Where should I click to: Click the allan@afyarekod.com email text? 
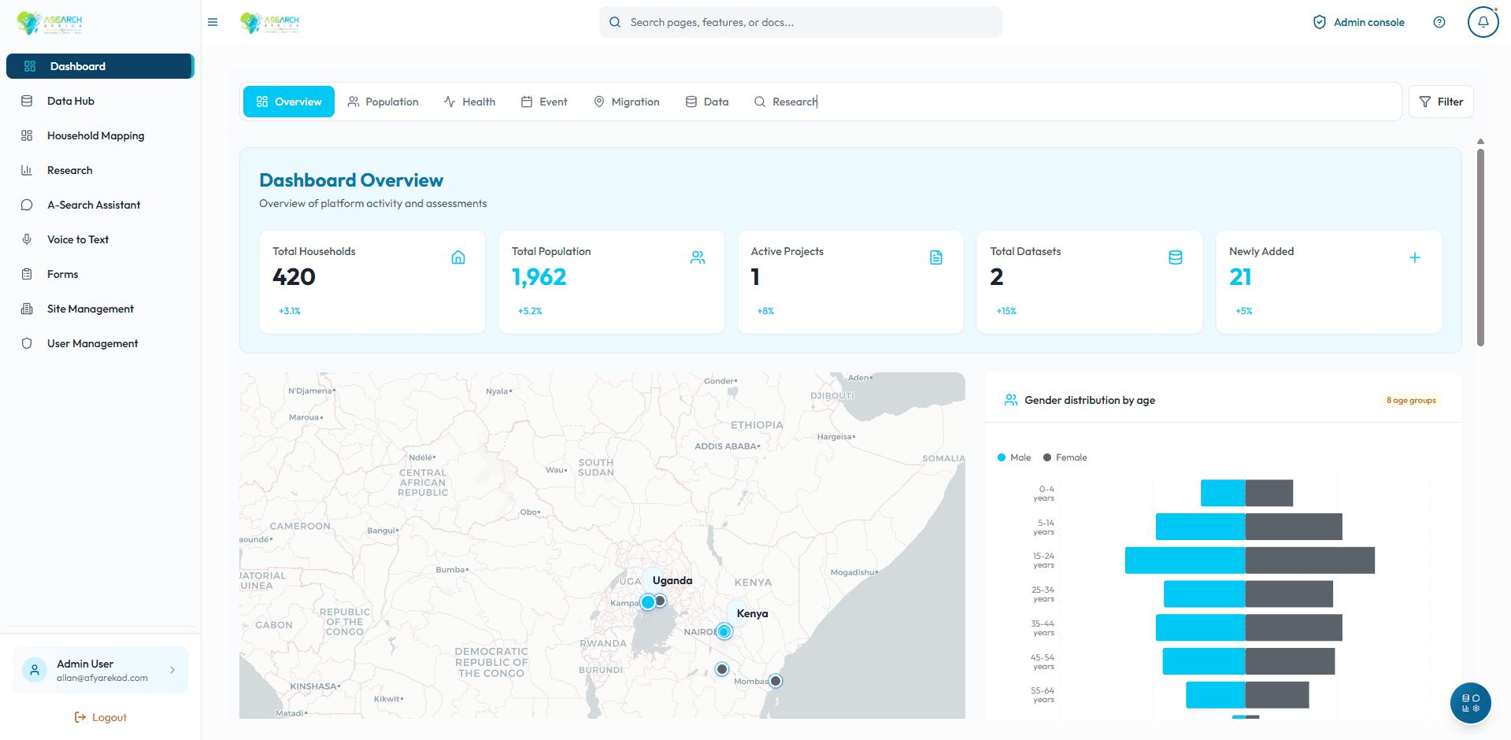(102, 678)
